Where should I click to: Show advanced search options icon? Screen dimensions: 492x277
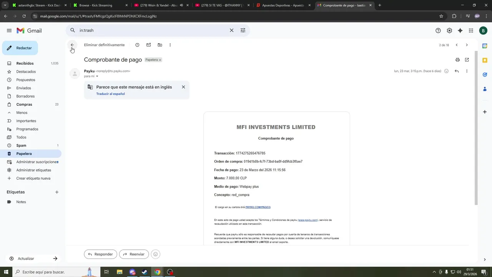(x=243, y=30)
